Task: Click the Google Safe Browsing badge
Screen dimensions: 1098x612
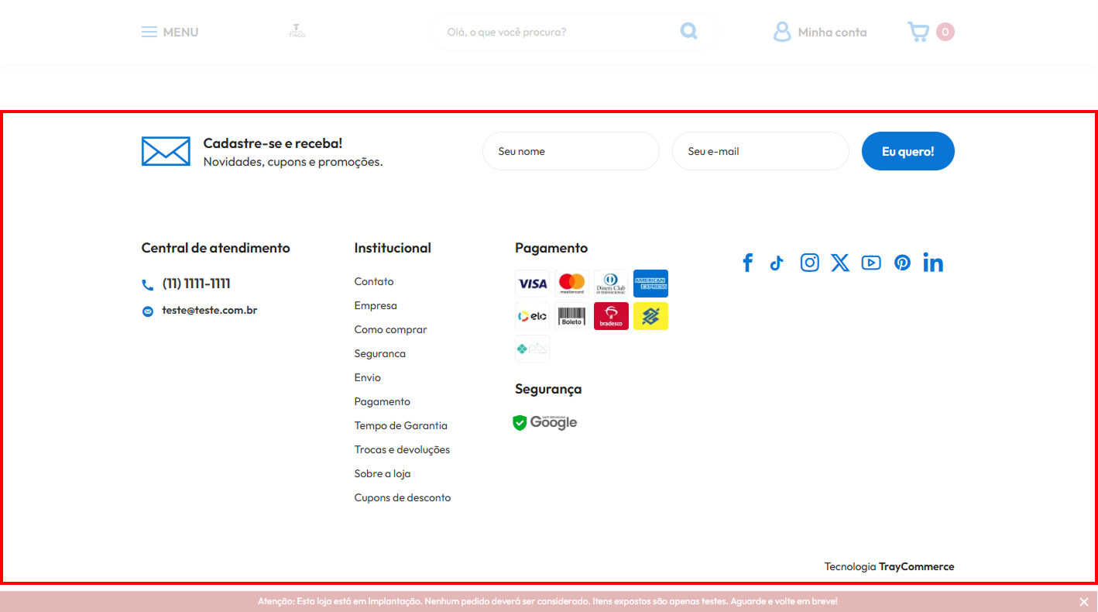Action: [x=545, y=422]
